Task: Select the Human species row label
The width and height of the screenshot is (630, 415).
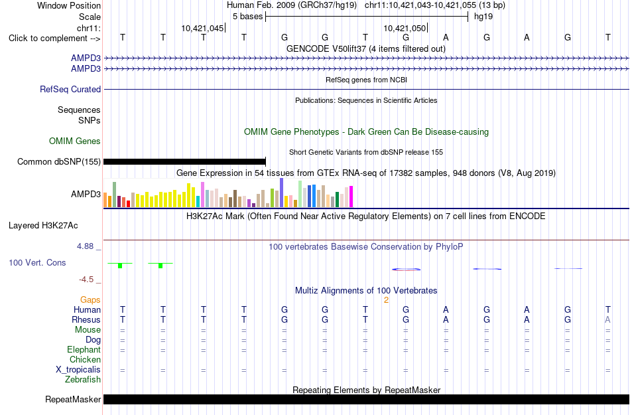Action: (87, 309)
